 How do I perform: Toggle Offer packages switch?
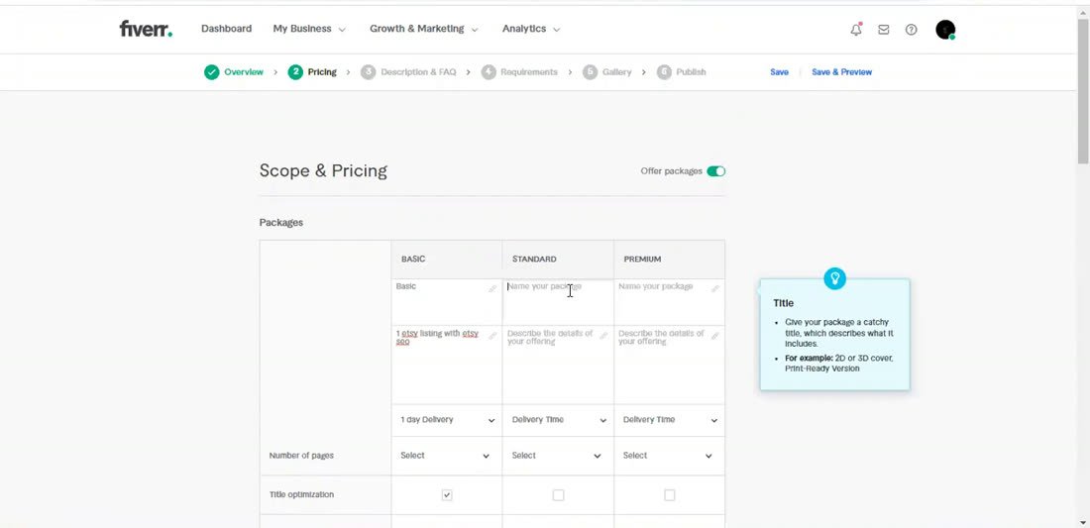point(716,171)
